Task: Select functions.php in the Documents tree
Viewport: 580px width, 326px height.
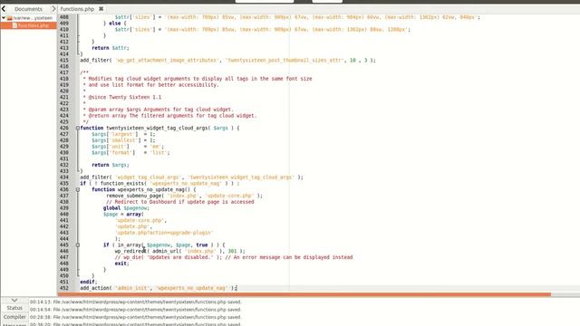Action: 34,25
